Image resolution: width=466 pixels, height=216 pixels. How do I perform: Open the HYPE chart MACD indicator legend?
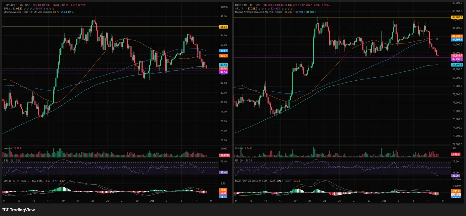tap(23, 181)
